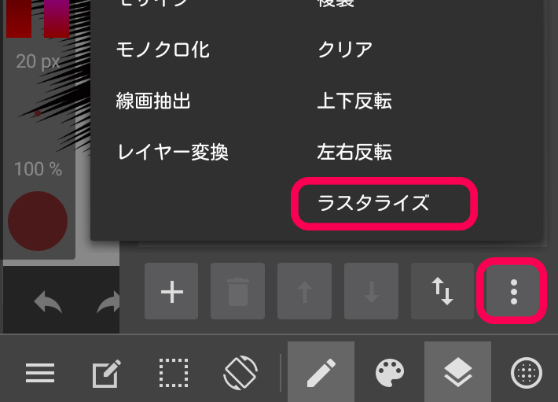This screenshot has width=558, height=402.
Task: Choose レイヤー変換 menu item
Action: [172, 152]
